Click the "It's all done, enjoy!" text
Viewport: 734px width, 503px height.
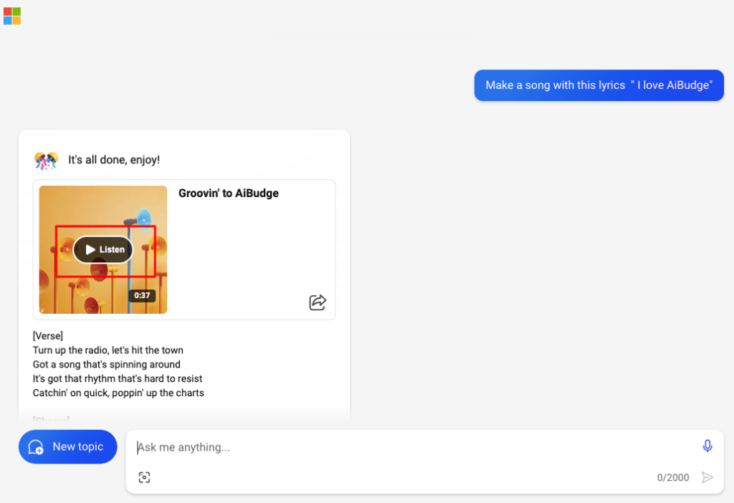pos(114,160)
